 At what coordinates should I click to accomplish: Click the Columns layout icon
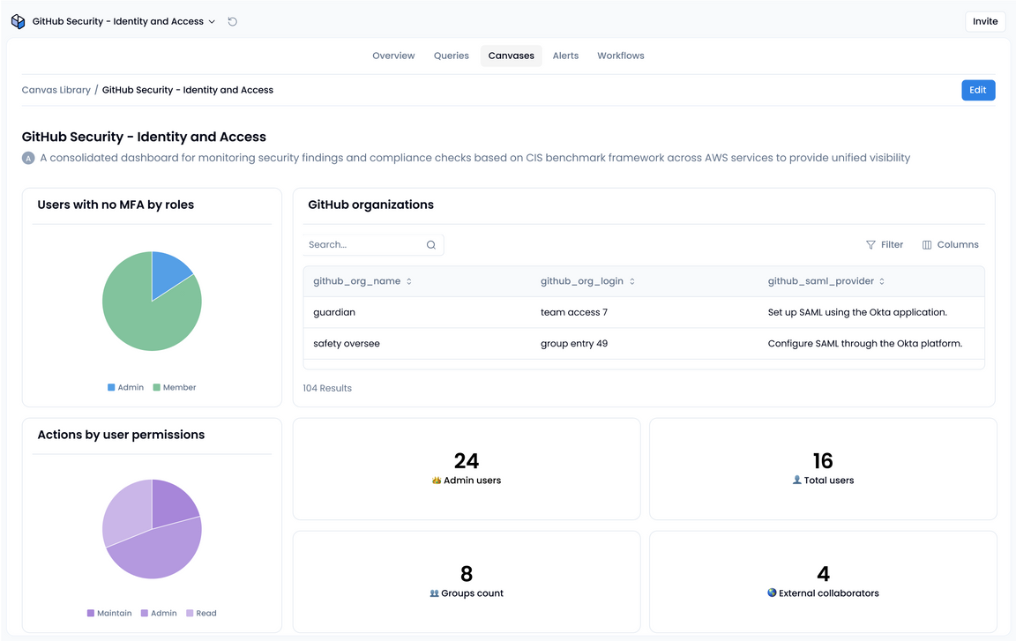(x=927, y=245)
